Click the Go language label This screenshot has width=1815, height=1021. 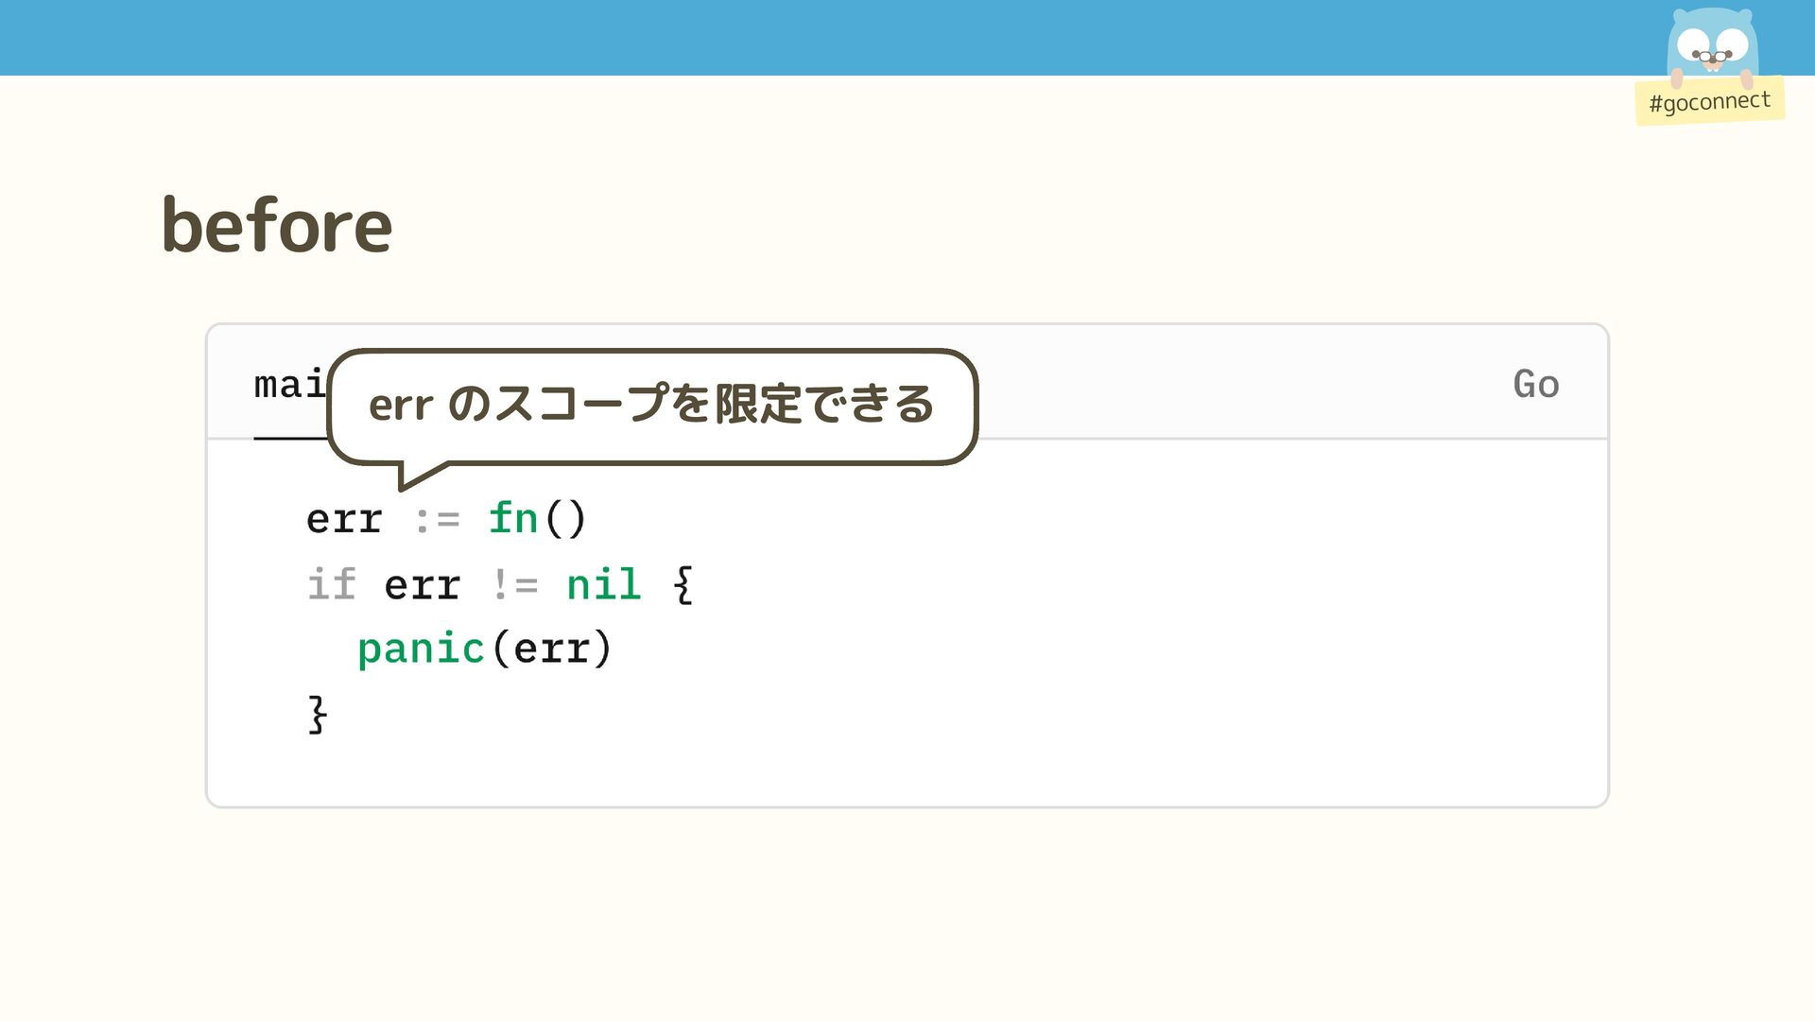1535,385
